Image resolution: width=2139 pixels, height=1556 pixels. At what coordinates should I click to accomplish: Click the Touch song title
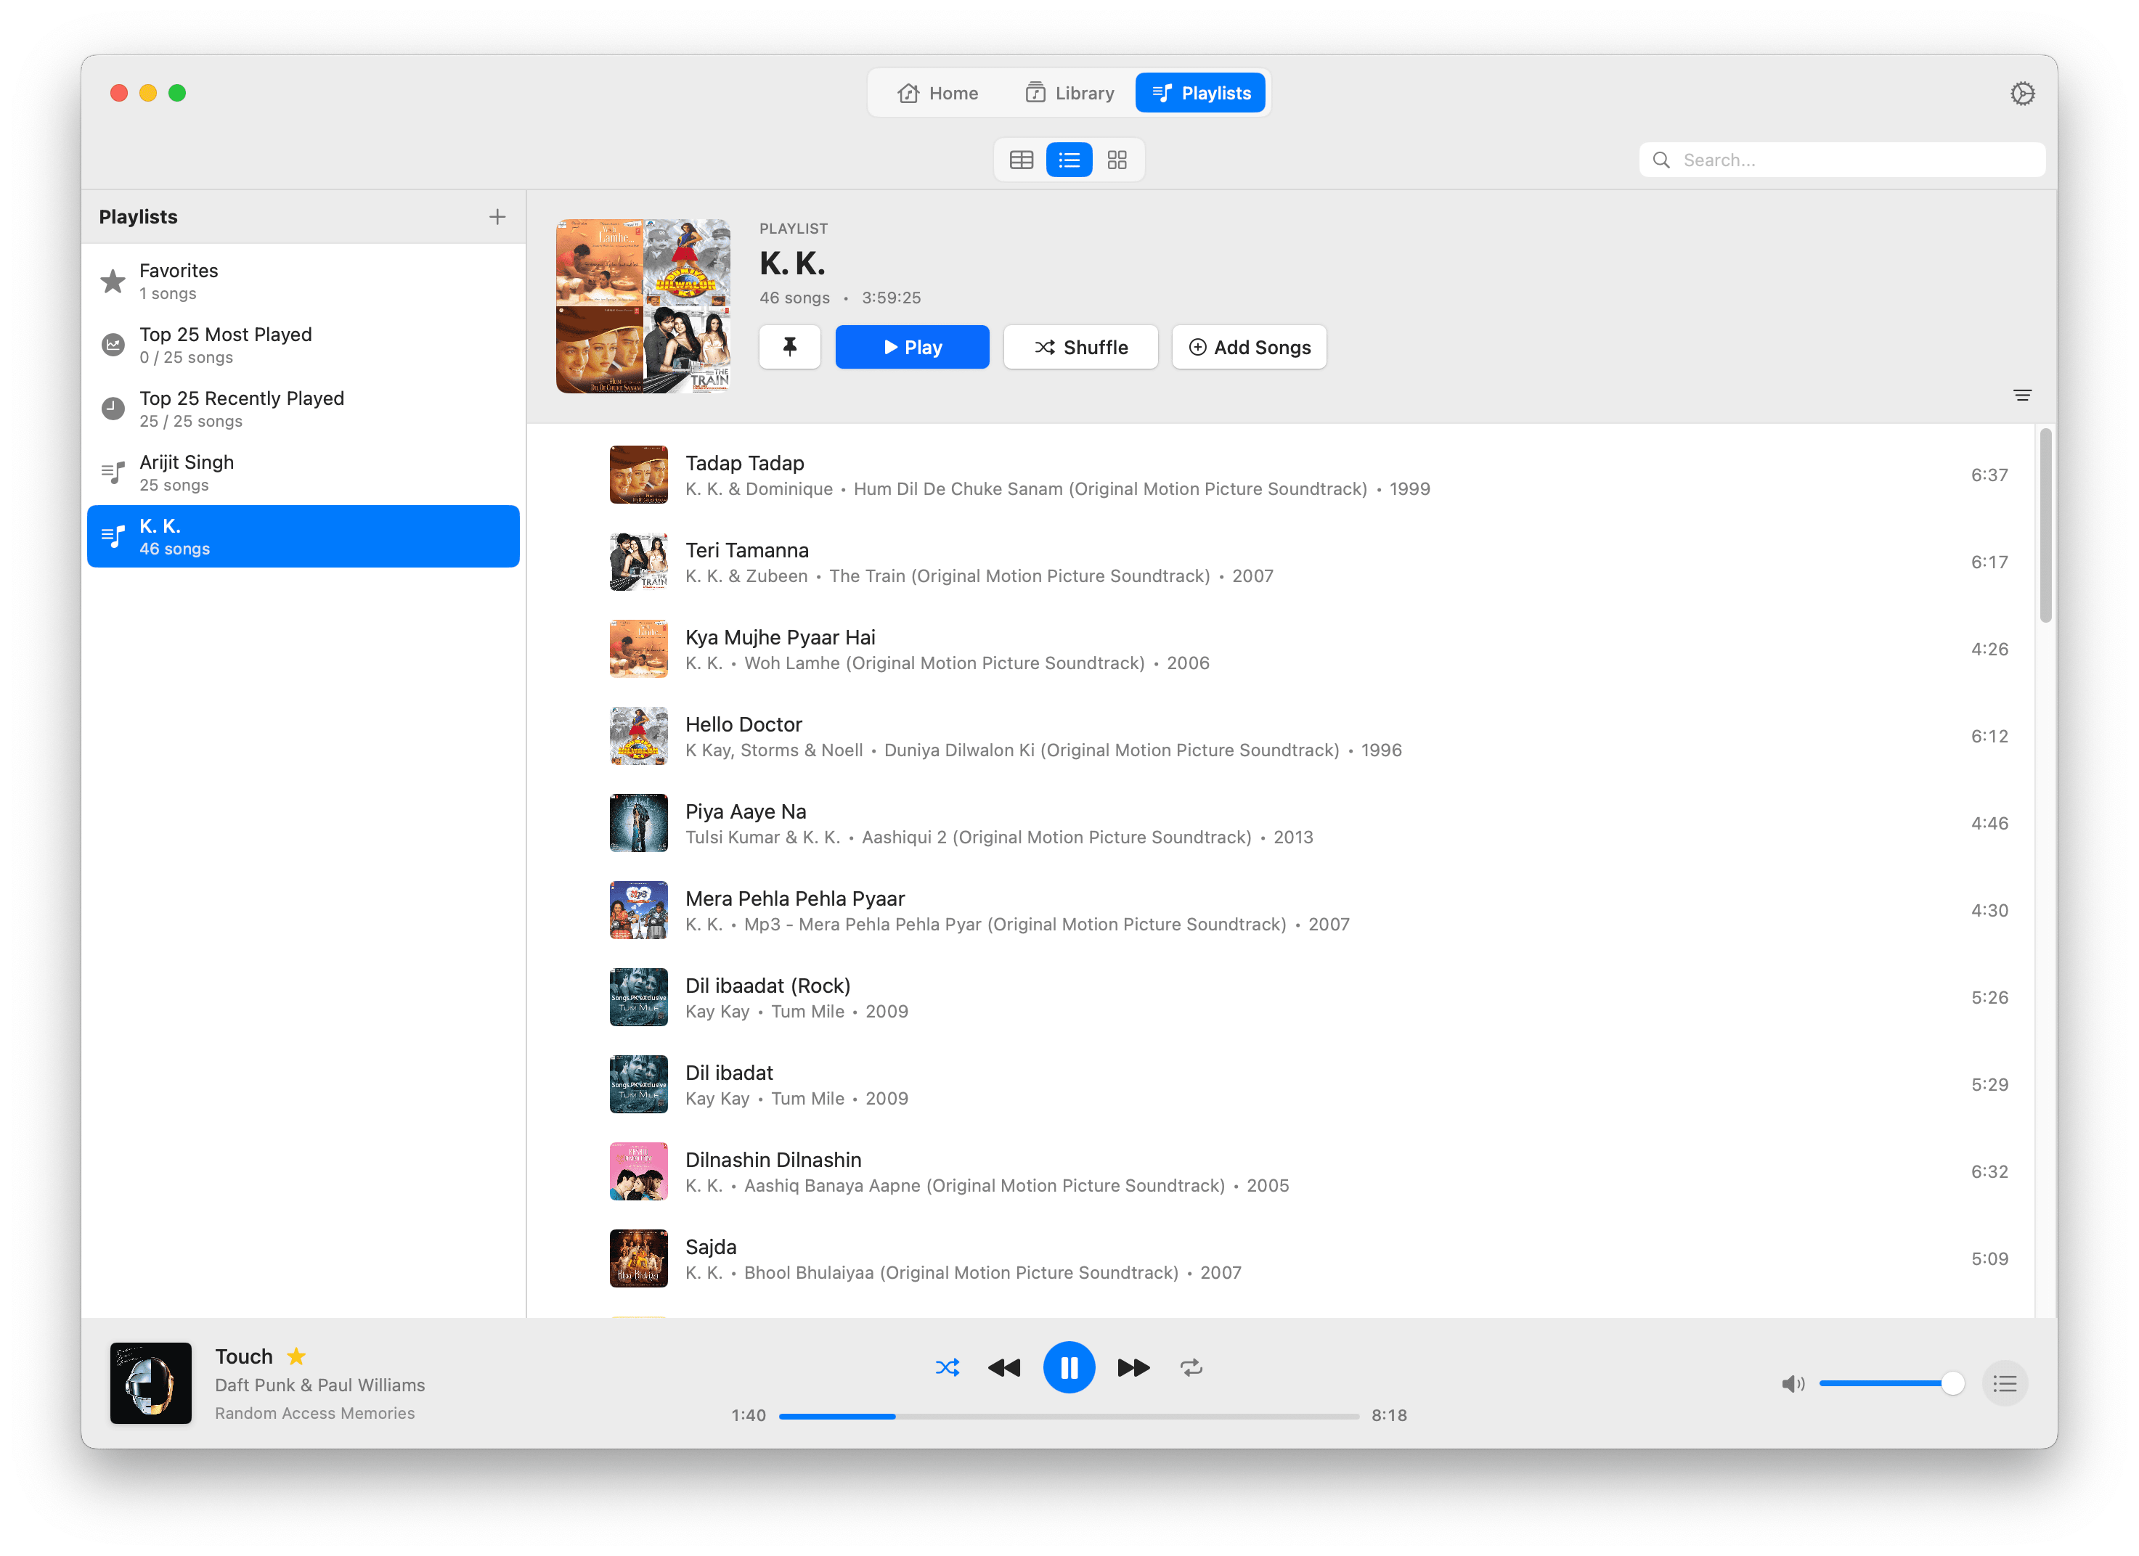(243, 1356)
